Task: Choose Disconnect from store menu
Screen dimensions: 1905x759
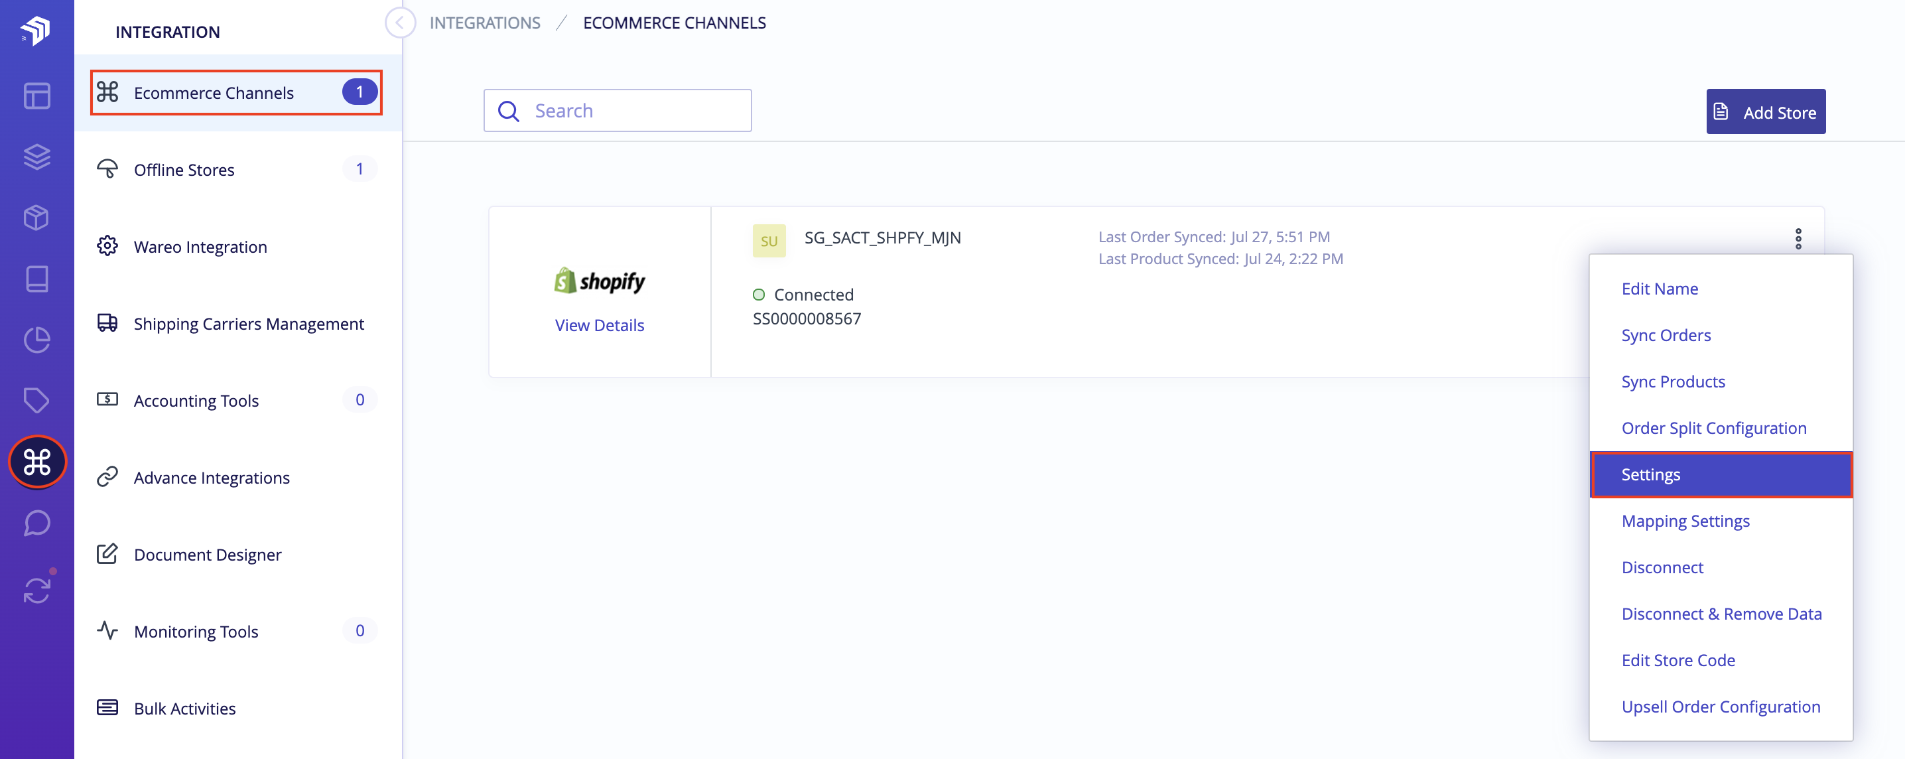Action: (x=1721, y=568)
